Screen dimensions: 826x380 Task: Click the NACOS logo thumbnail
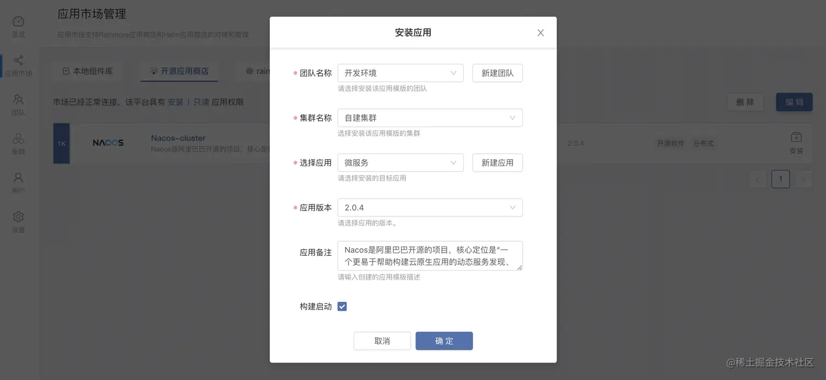tap(108, 143)
